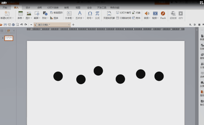Insert a 图表 chart
The height and width of the screenshot is (125, 204).
(x=54, y=18)
